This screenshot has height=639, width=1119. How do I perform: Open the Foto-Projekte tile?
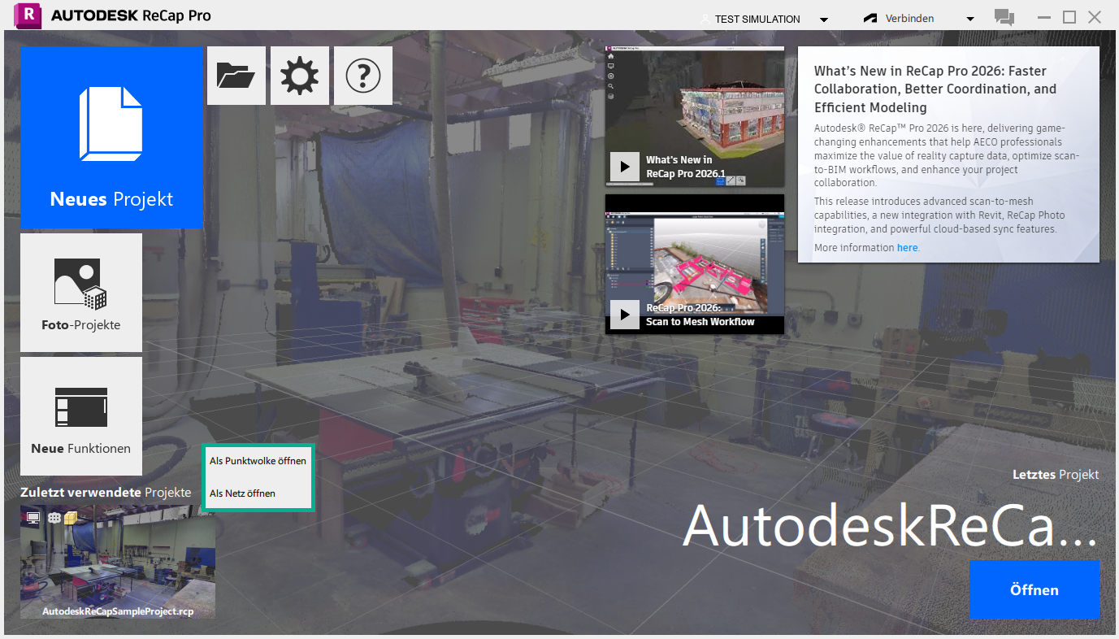tap(81, 293)
